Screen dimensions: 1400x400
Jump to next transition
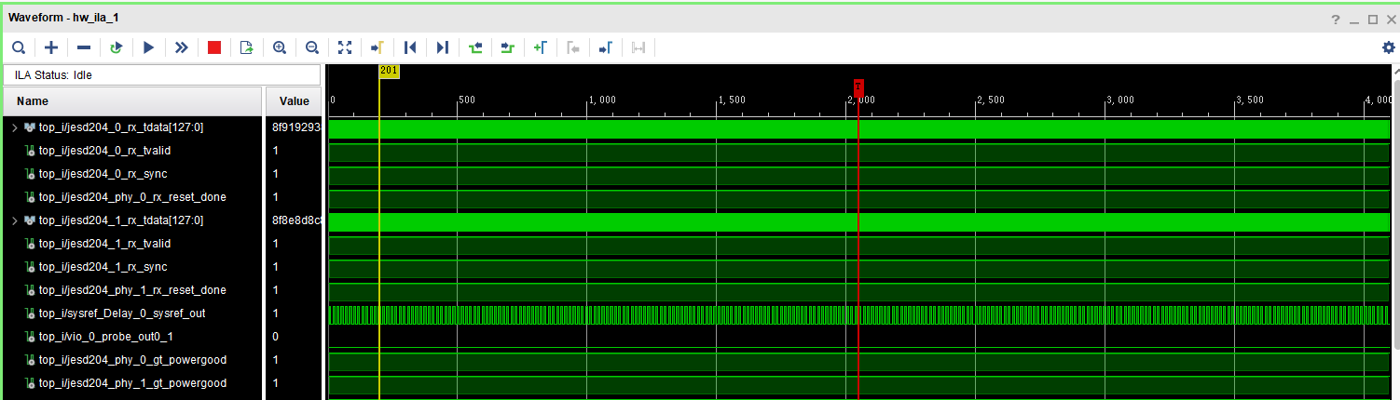point(508,47)
